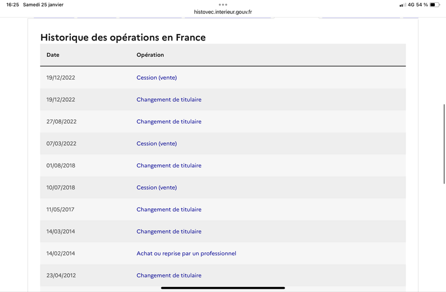The width and height of the screenshot is (446, 292).
Task: Open the Cession (vente) link dated 19/12/2022
Action: click(157, 77)
